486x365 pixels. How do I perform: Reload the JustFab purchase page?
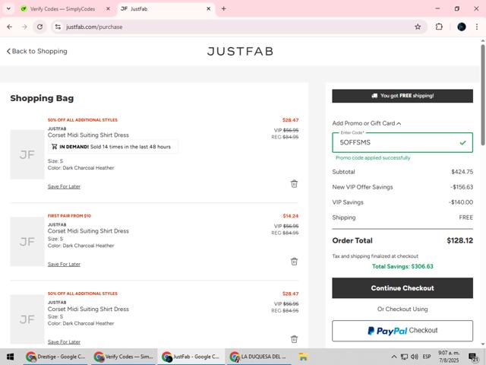pos(40,27)
